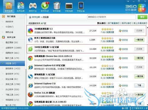Click star rating of 搜狗浏览器

click(x=107, y=75)
